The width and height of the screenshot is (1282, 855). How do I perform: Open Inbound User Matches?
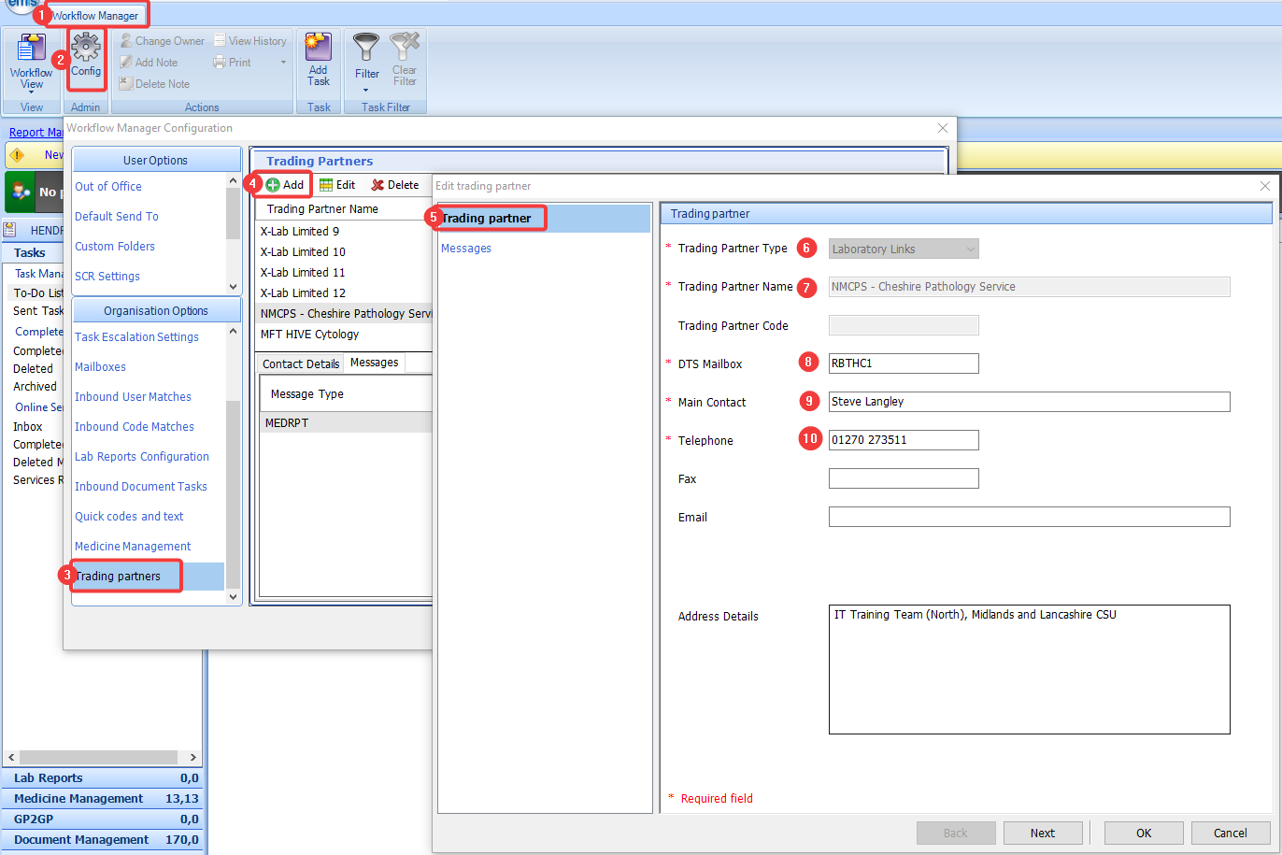(x=133, y=397)
